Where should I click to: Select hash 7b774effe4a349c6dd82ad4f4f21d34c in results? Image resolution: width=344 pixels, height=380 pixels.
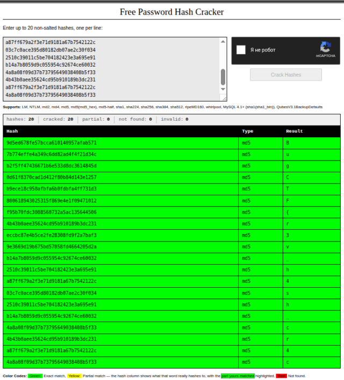coord(52,155)
